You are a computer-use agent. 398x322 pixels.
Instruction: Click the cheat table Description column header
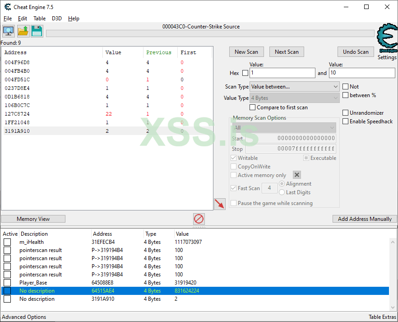coord(34,234)
